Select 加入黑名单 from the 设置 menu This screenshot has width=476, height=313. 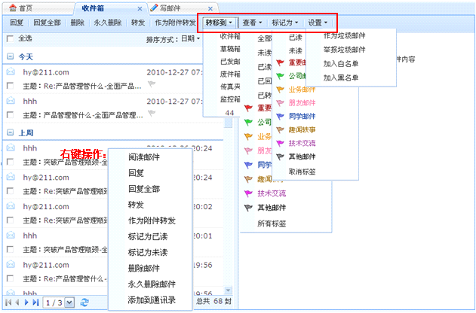pos(341,77)
